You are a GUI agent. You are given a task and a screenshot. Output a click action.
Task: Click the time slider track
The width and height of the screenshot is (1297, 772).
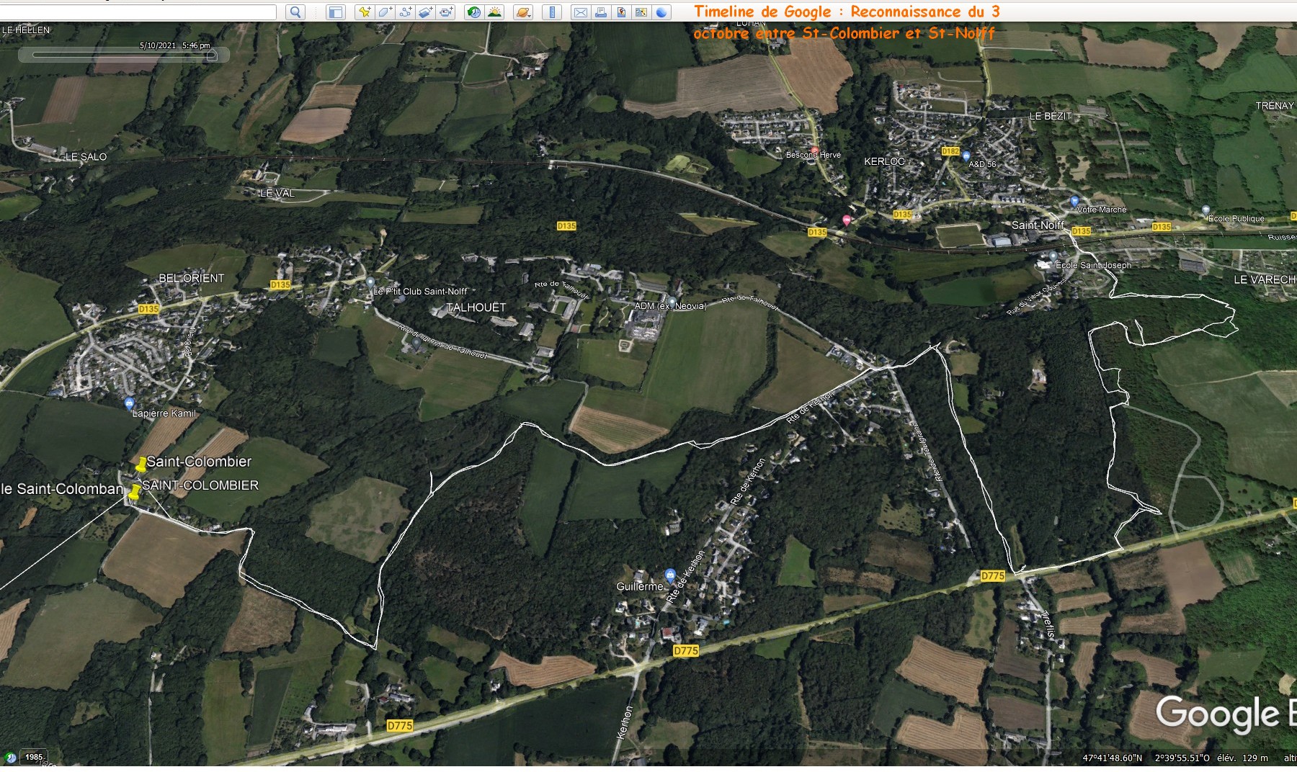click(124, 55)
